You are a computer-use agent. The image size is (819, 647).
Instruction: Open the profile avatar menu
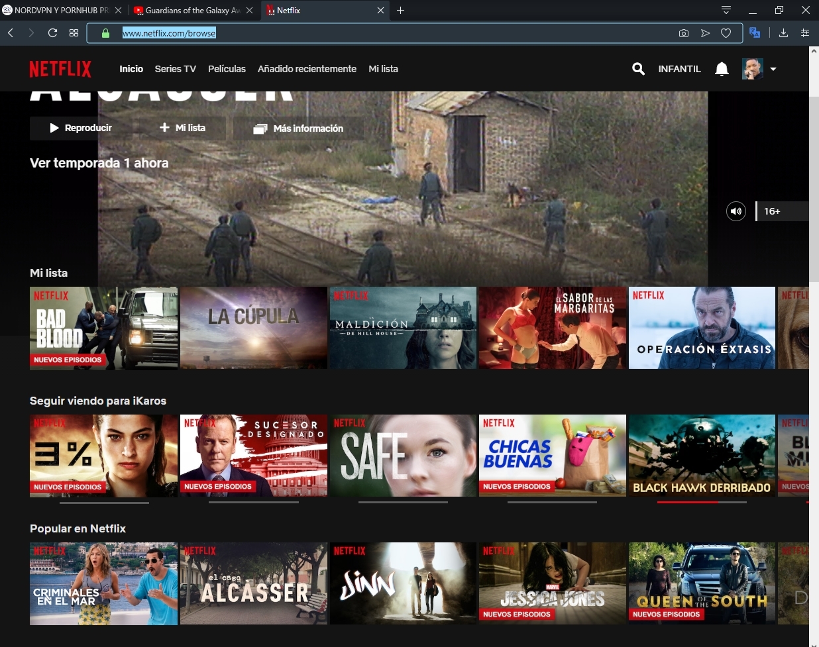point(752,69)
